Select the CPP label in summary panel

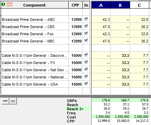(71, 121)
